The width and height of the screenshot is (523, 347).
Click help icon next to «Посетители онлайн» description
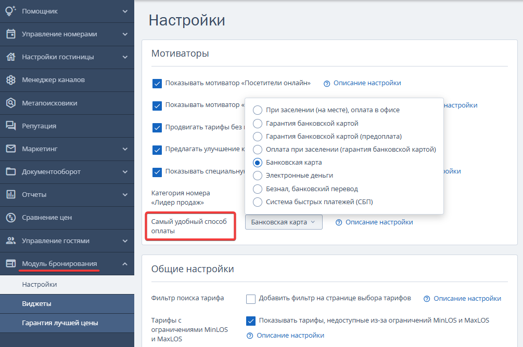click(x=327, y=84)
